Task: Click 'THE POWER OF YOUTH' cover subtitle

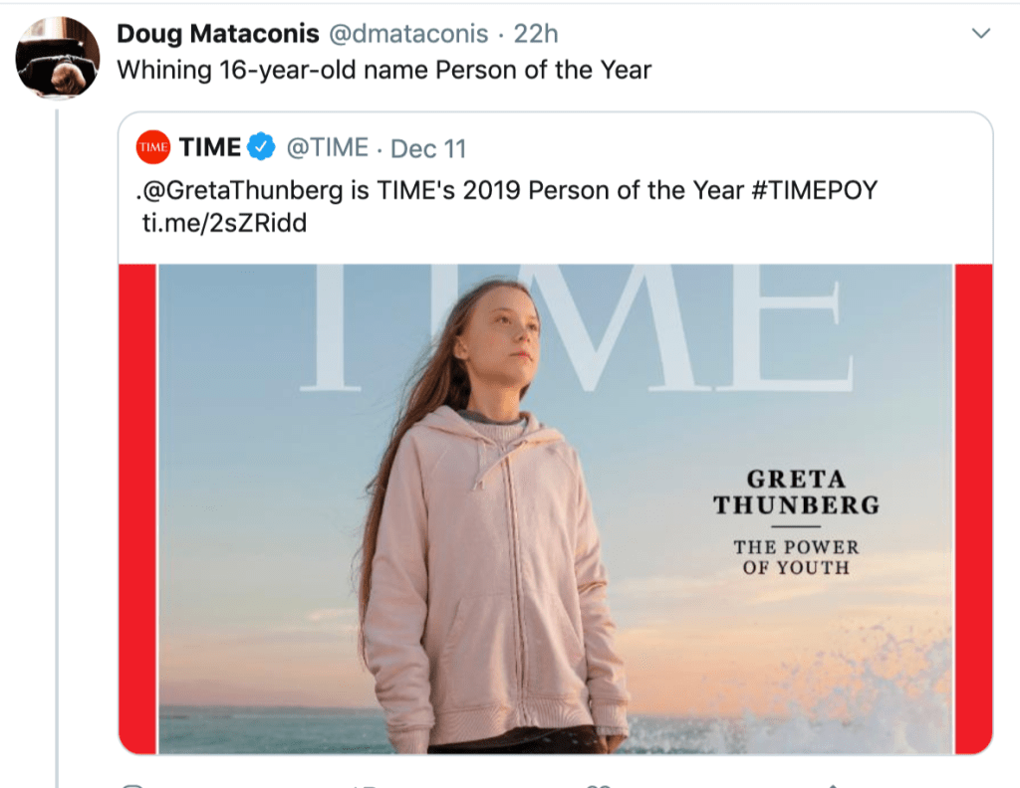Action: pos(796,557)
